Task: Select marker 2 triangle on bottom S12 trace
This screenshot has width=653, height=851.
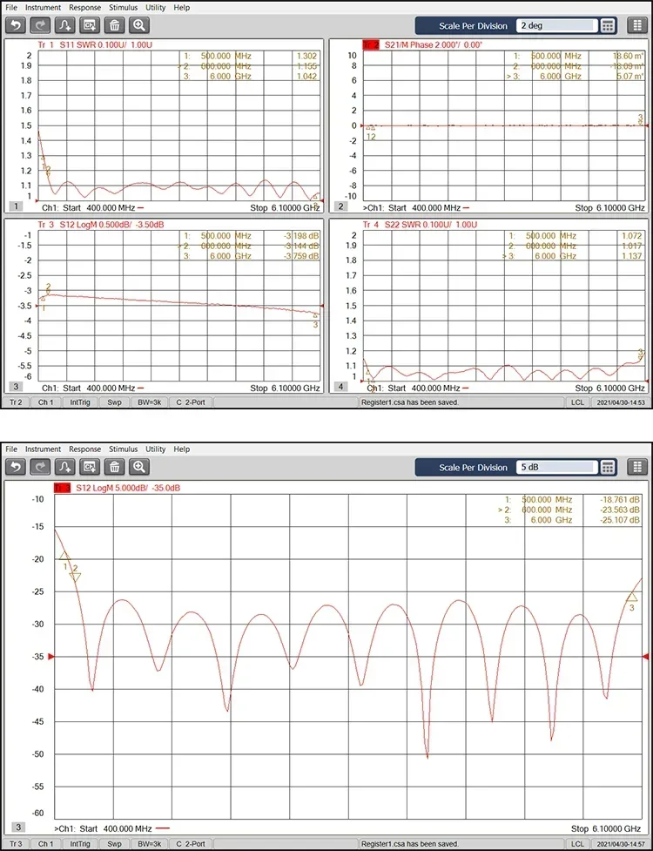Action: tap(76, 577)
